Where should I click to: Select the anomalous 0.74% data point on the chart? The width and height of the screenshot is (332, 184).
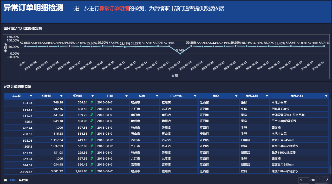coord(180,53)
